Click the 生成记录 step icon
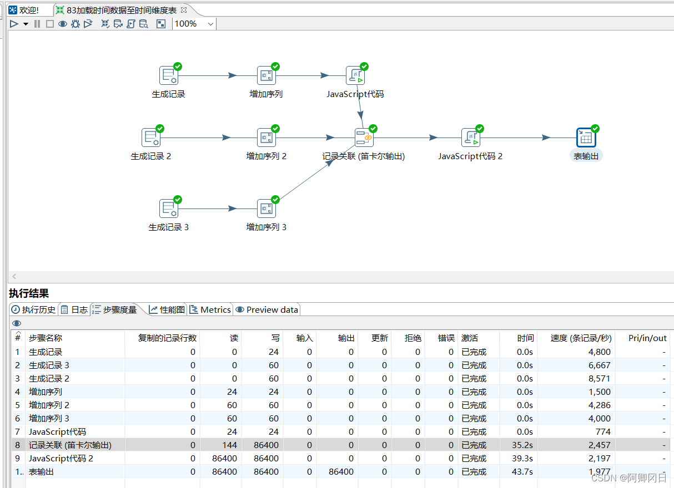The image size is (674, 488). click(x=168, y=75)
